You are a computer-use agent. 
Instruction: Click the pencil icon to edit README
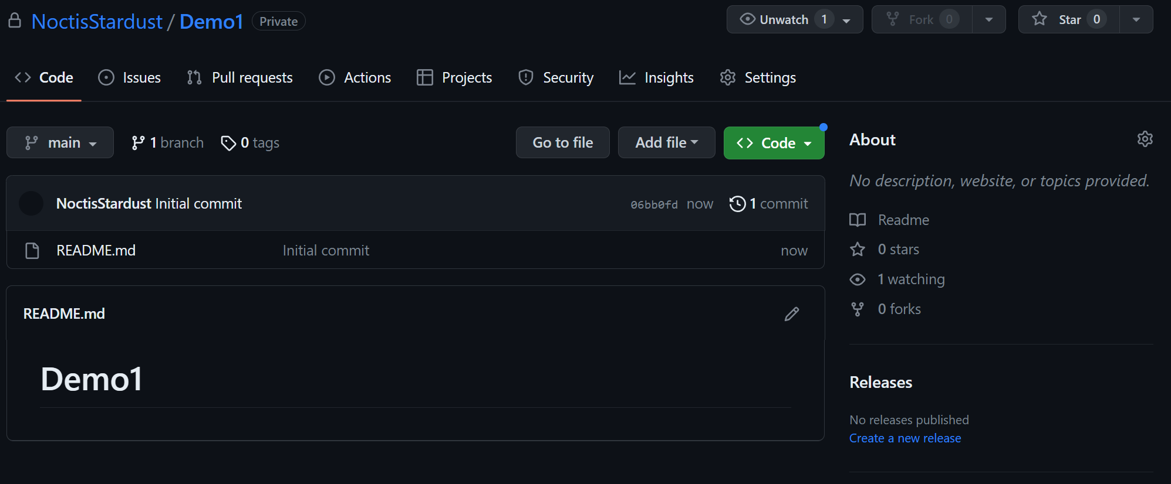(791, 314)
